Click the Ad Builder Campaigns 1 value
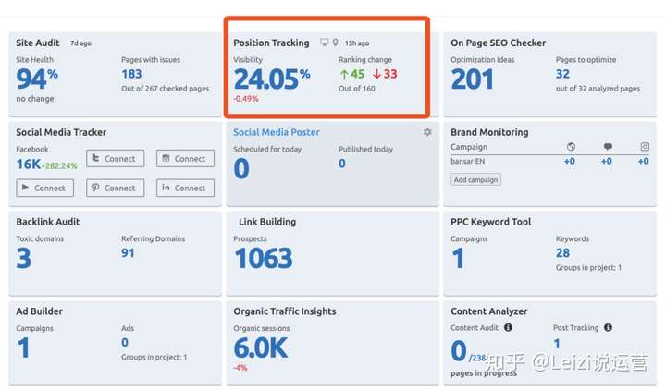Viewport: 666px width, 390px height. tap(23, 347)
